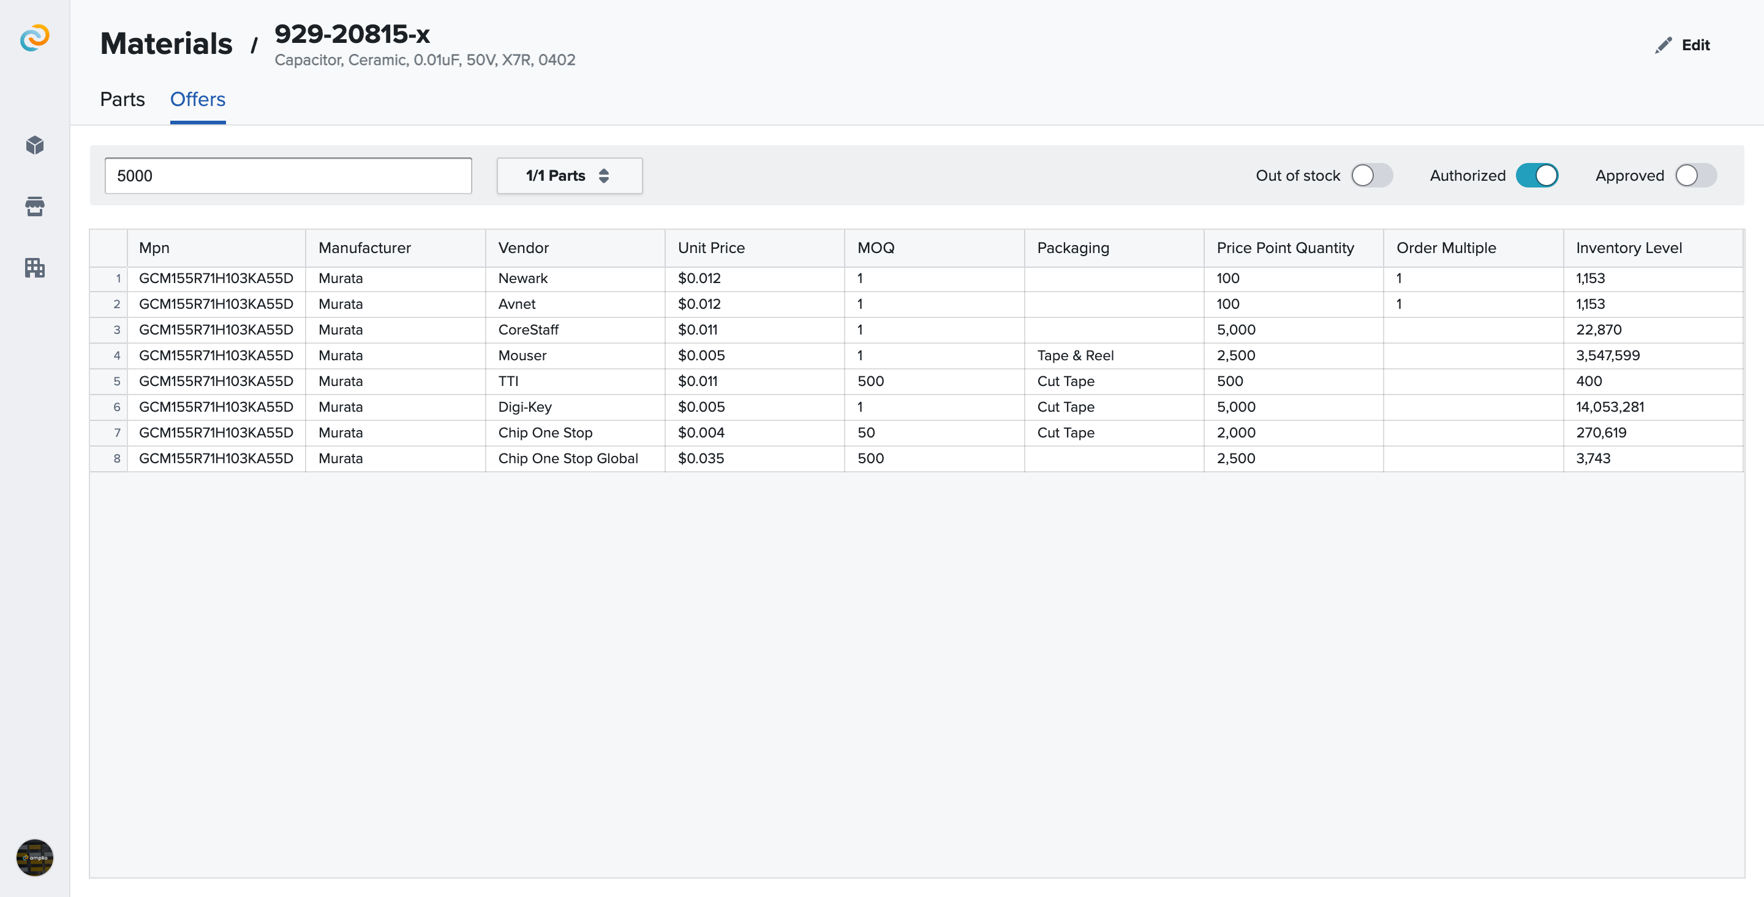Enable the Out of stock toggle

coord(1371,175)
